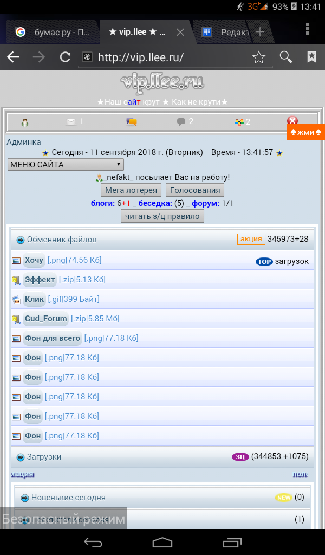Open the saved bookmarks icon

point(311,57)
